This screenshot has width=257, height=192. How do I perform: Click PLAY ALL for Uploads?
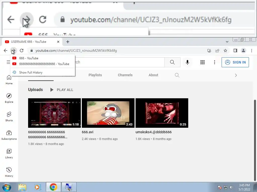(x=62, y=90)
